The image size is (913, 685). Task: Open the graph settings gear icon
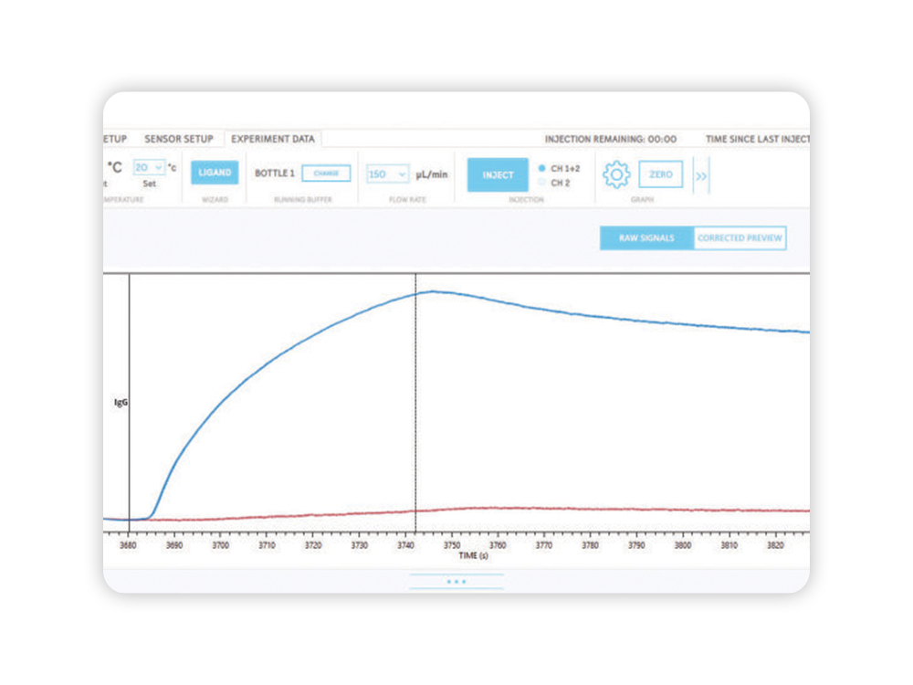click(615, 173)
